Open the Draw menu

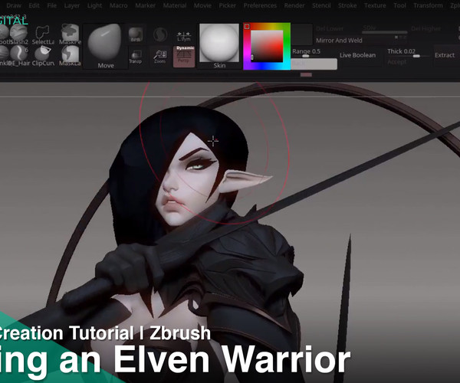tap(14, 5)
